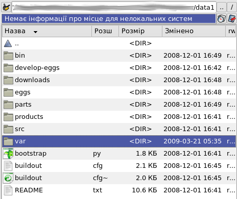
Task: Select the downloads folder row
Action: click(119, 80)
